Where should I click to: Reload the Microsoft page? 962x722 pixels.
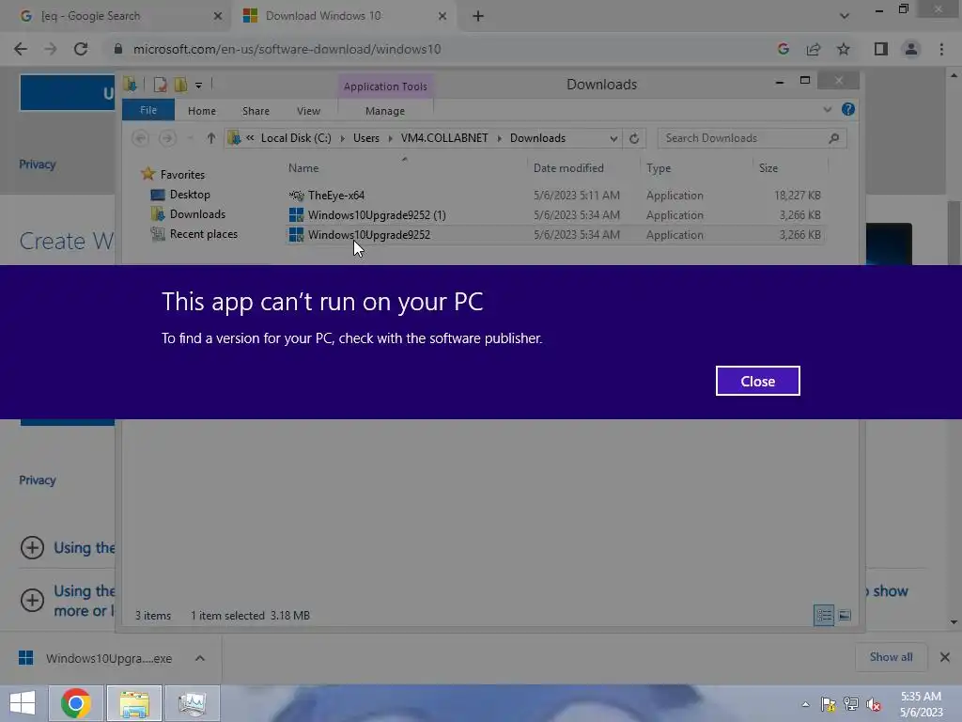81,49
